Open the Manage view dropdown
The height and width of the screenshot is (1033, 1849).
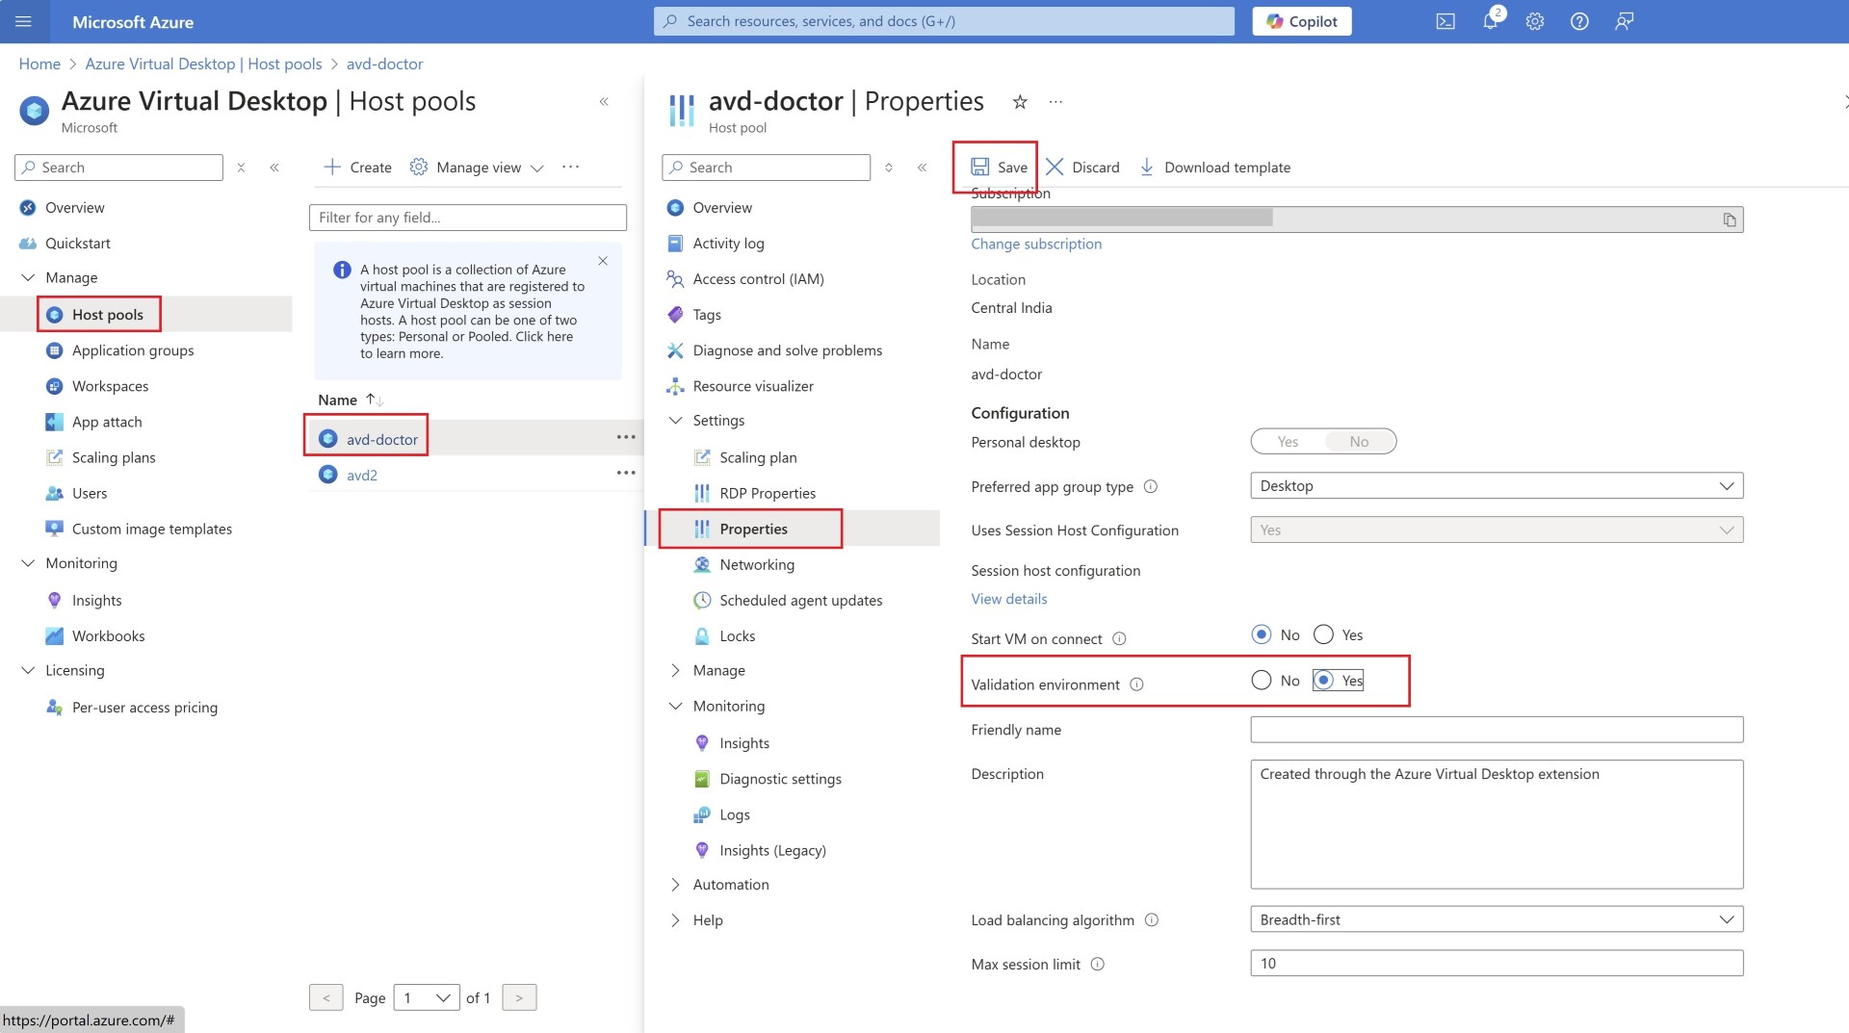(477, 168)
